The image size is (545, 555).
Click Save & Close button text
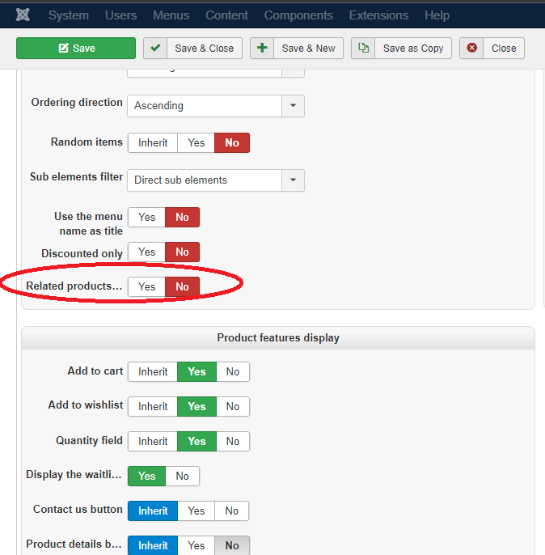[x=205, y=49]
